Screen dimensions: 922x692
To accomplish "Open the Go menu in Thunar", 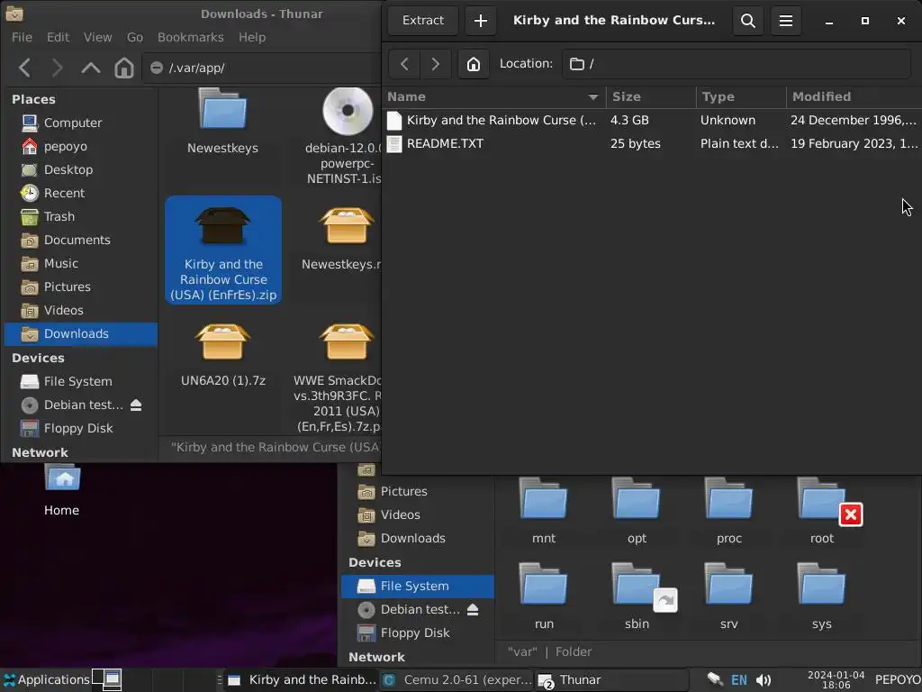I will (135, 37).
